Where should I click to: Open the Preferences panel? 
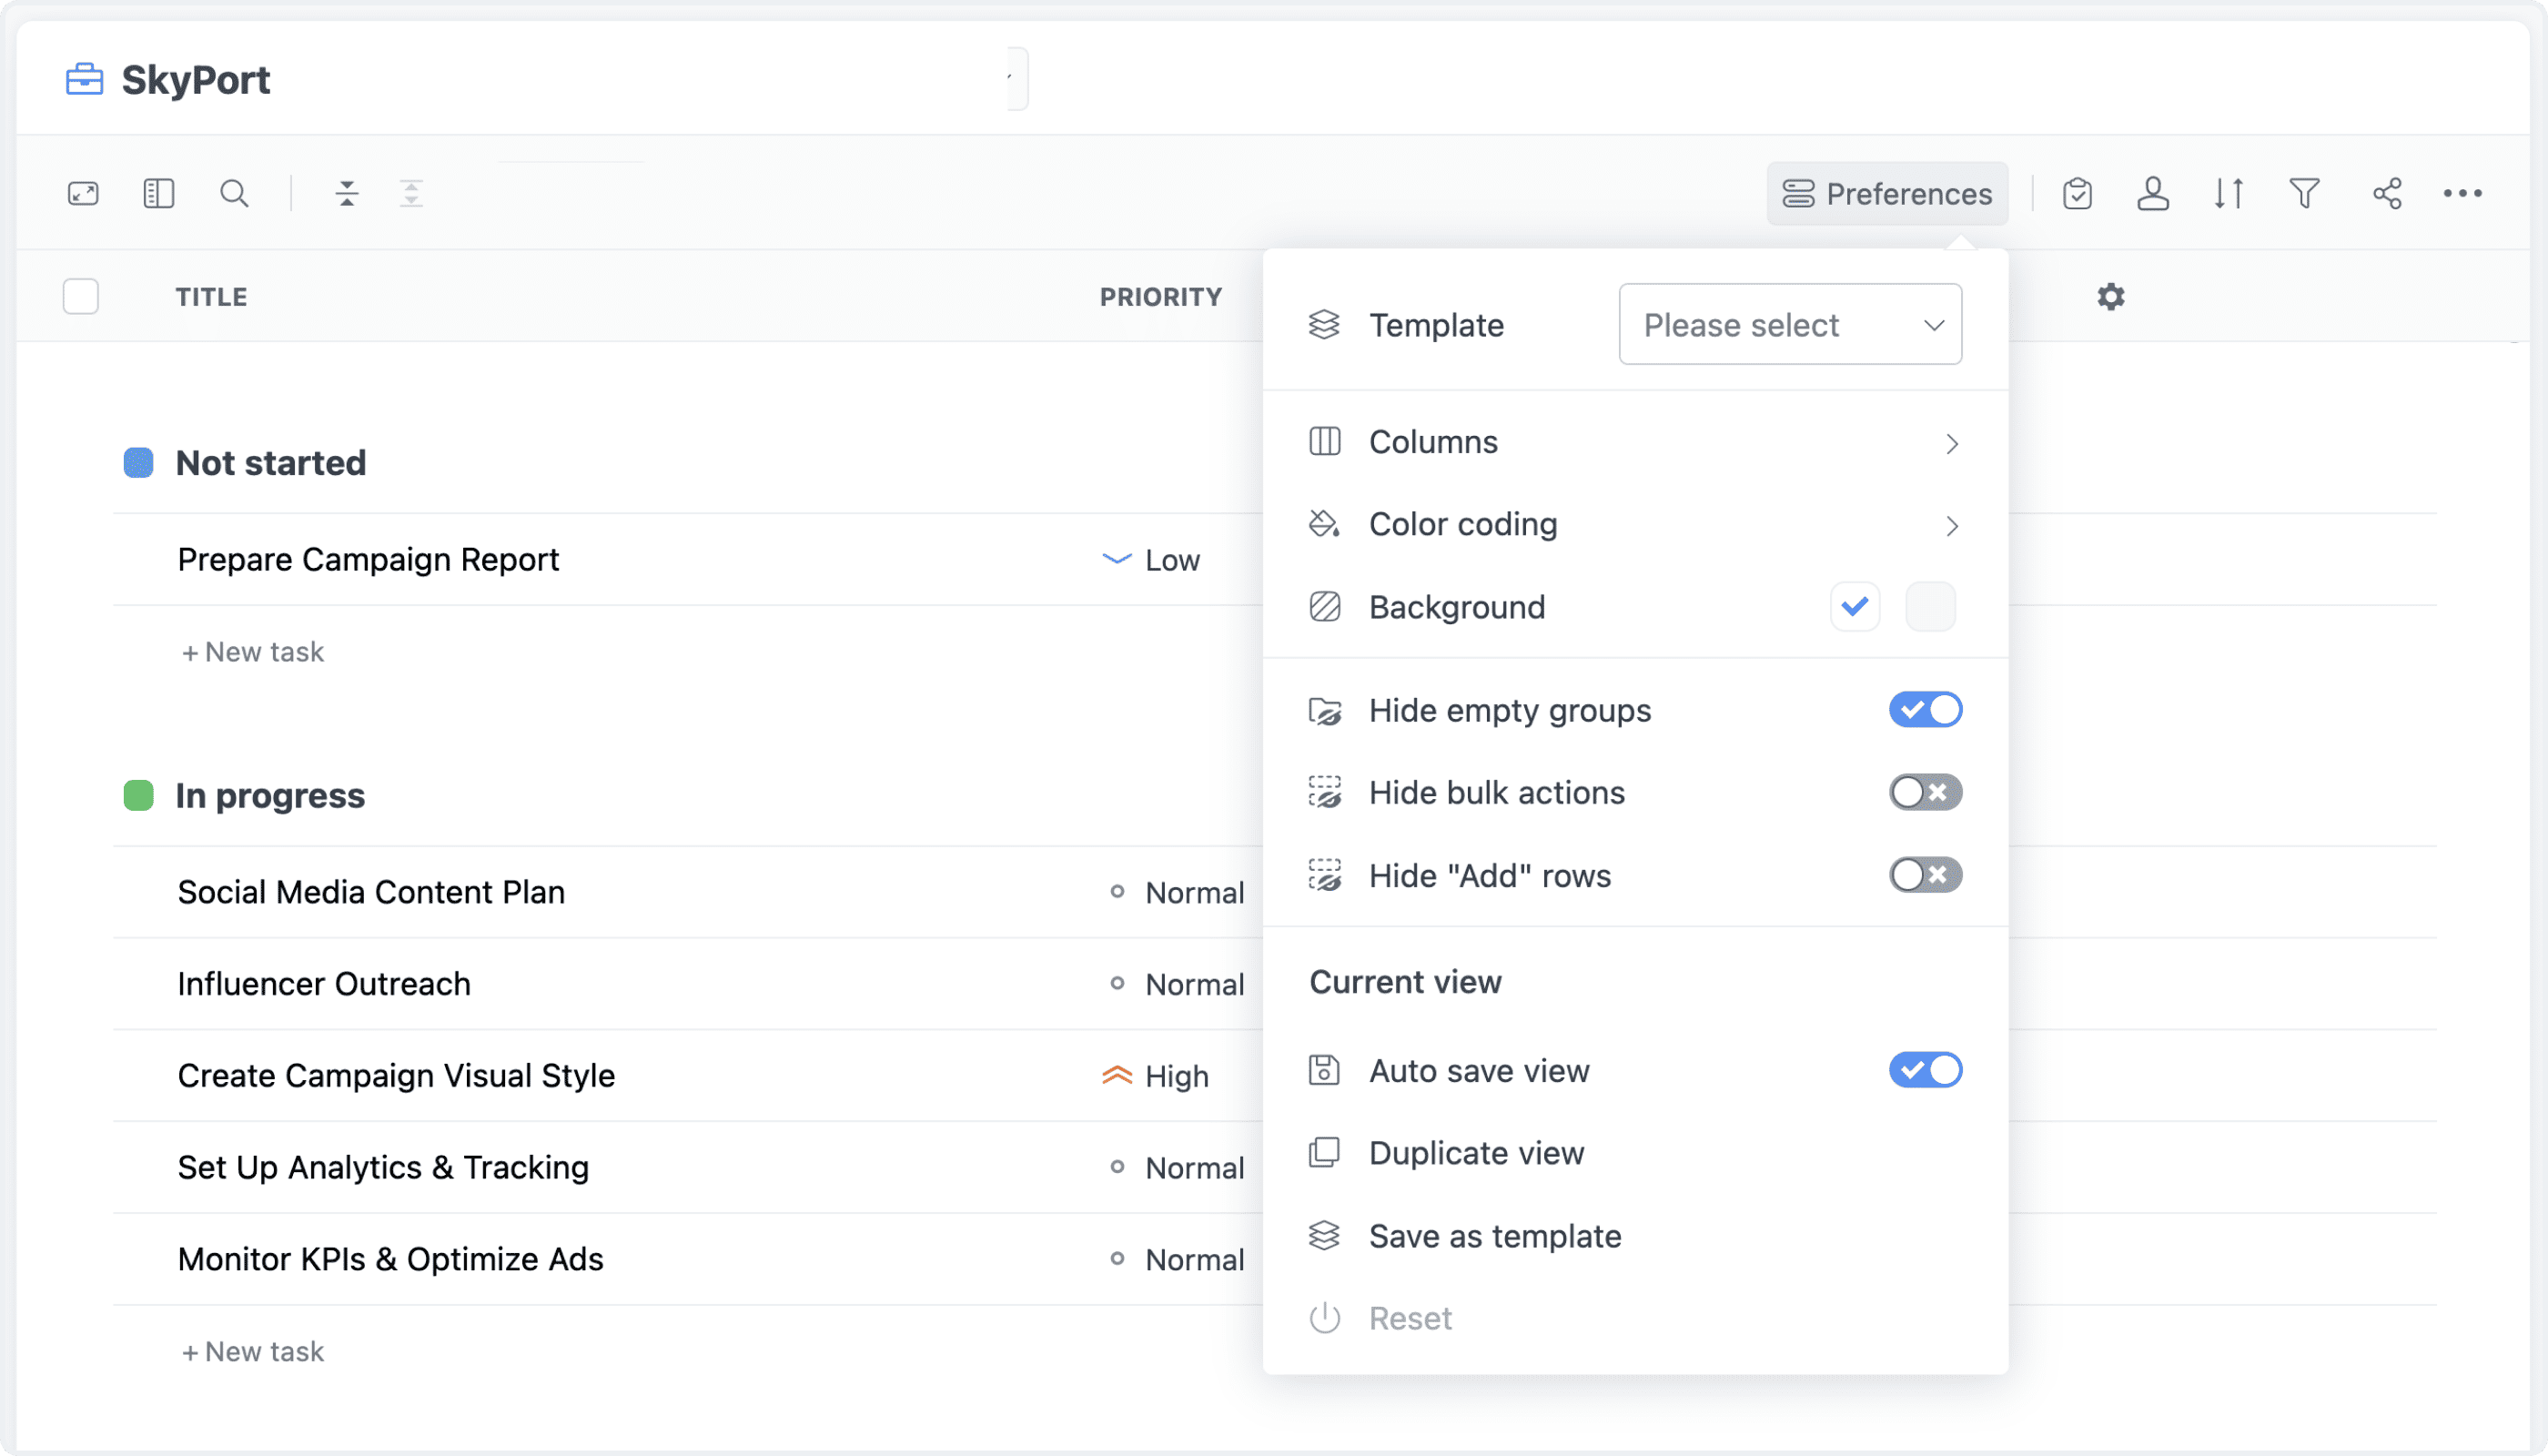click(1887, 193)
